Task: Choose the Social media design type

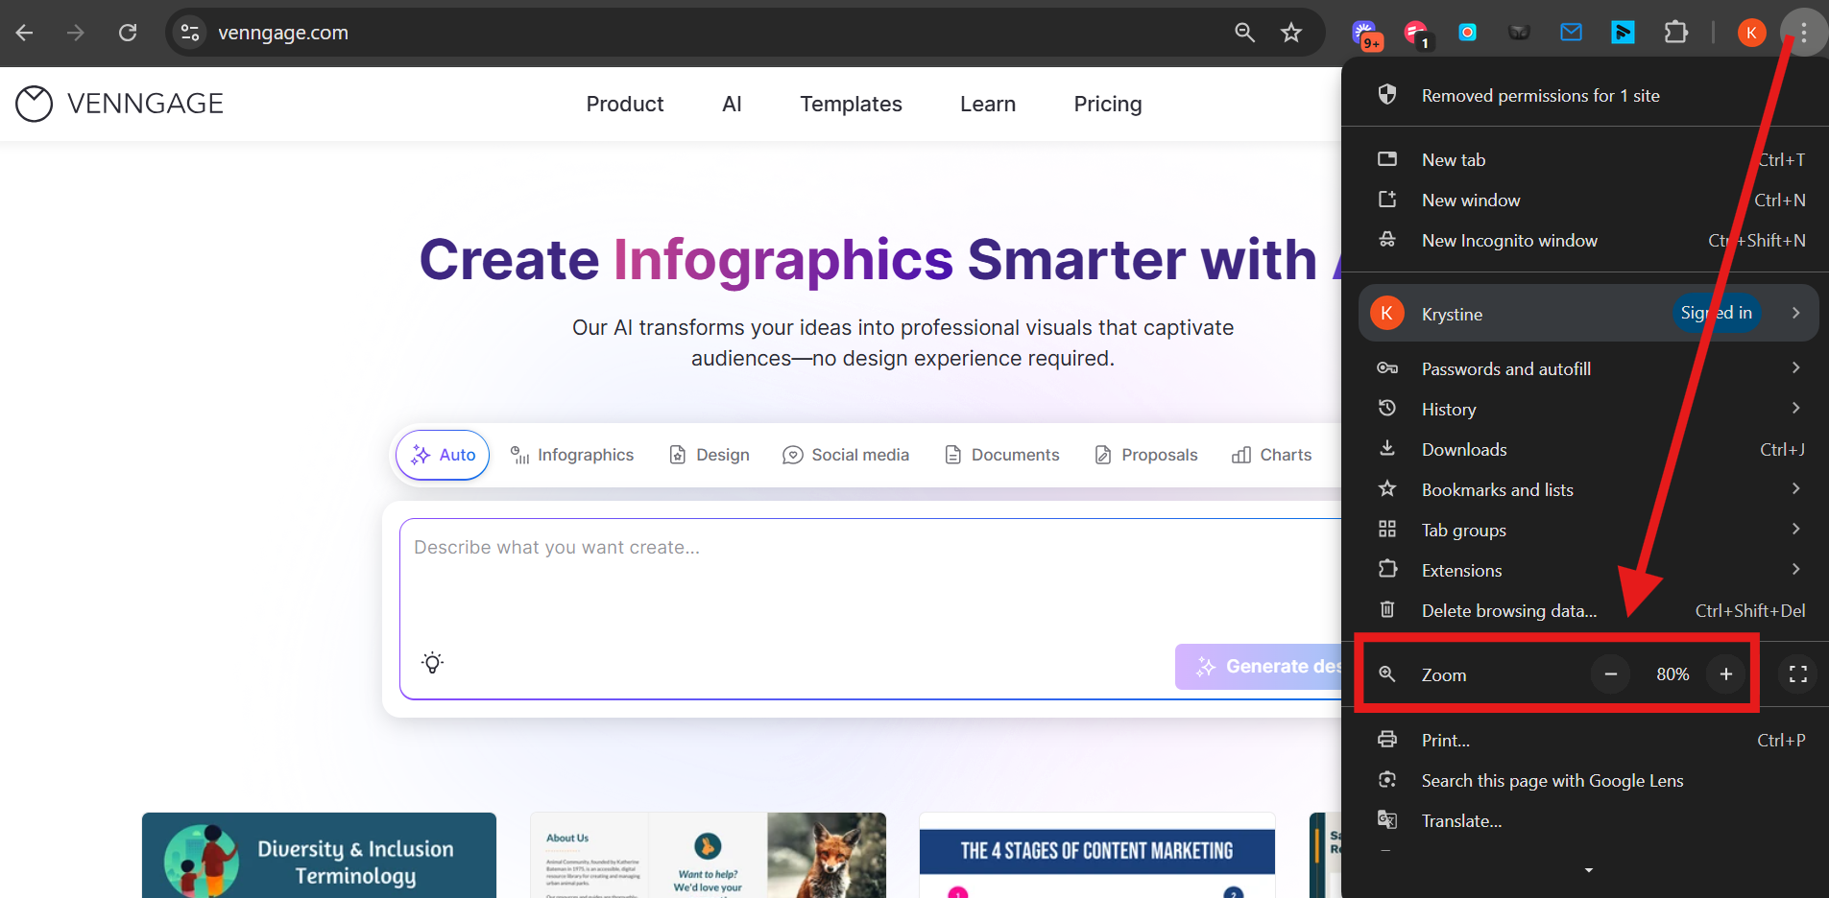Action: point(846,455)
